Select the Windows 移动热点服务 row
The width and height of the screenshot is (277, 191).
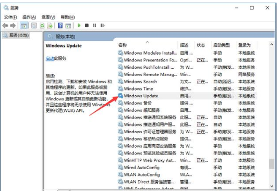click(x=187, y=139)
